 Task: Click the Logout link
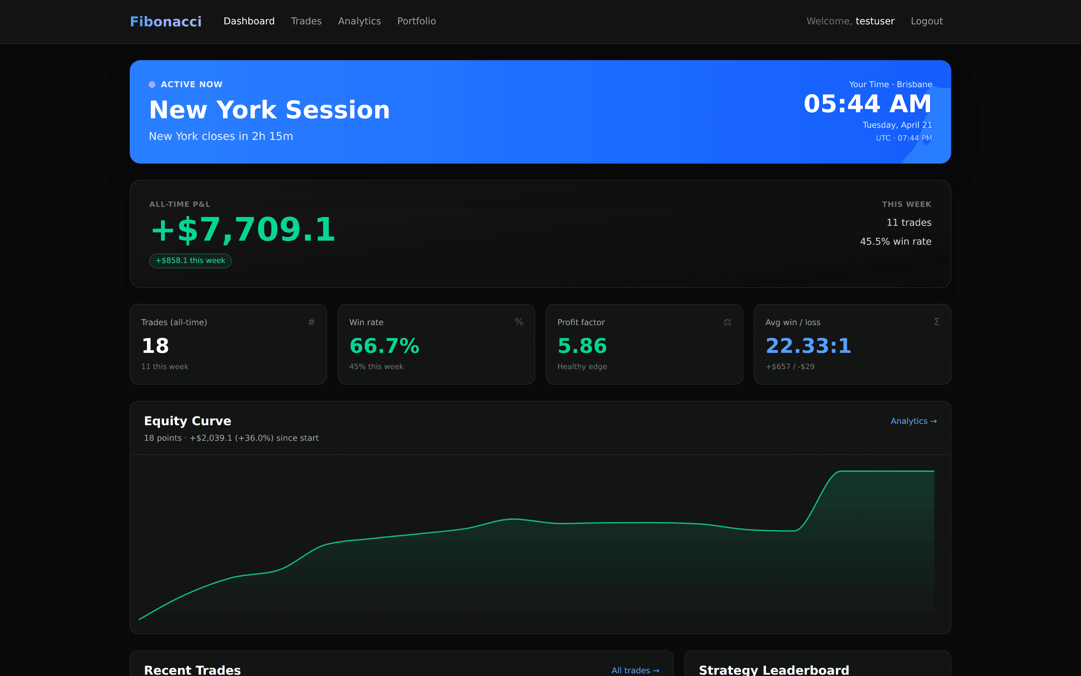926,21
